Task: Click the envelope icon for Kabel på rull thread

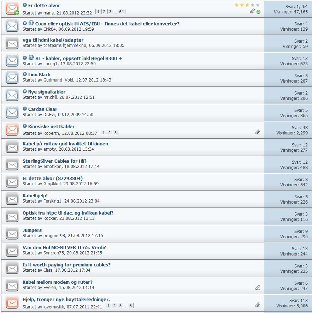Action: (12, 147)
